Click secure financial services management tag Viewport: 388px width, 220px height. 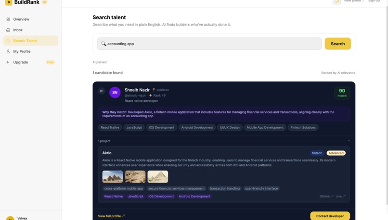(177, 188)
